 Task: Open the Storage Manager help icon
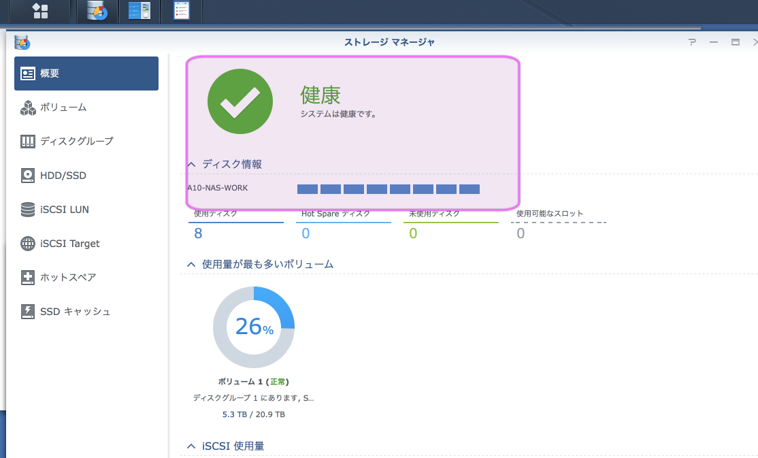point(692,42)
